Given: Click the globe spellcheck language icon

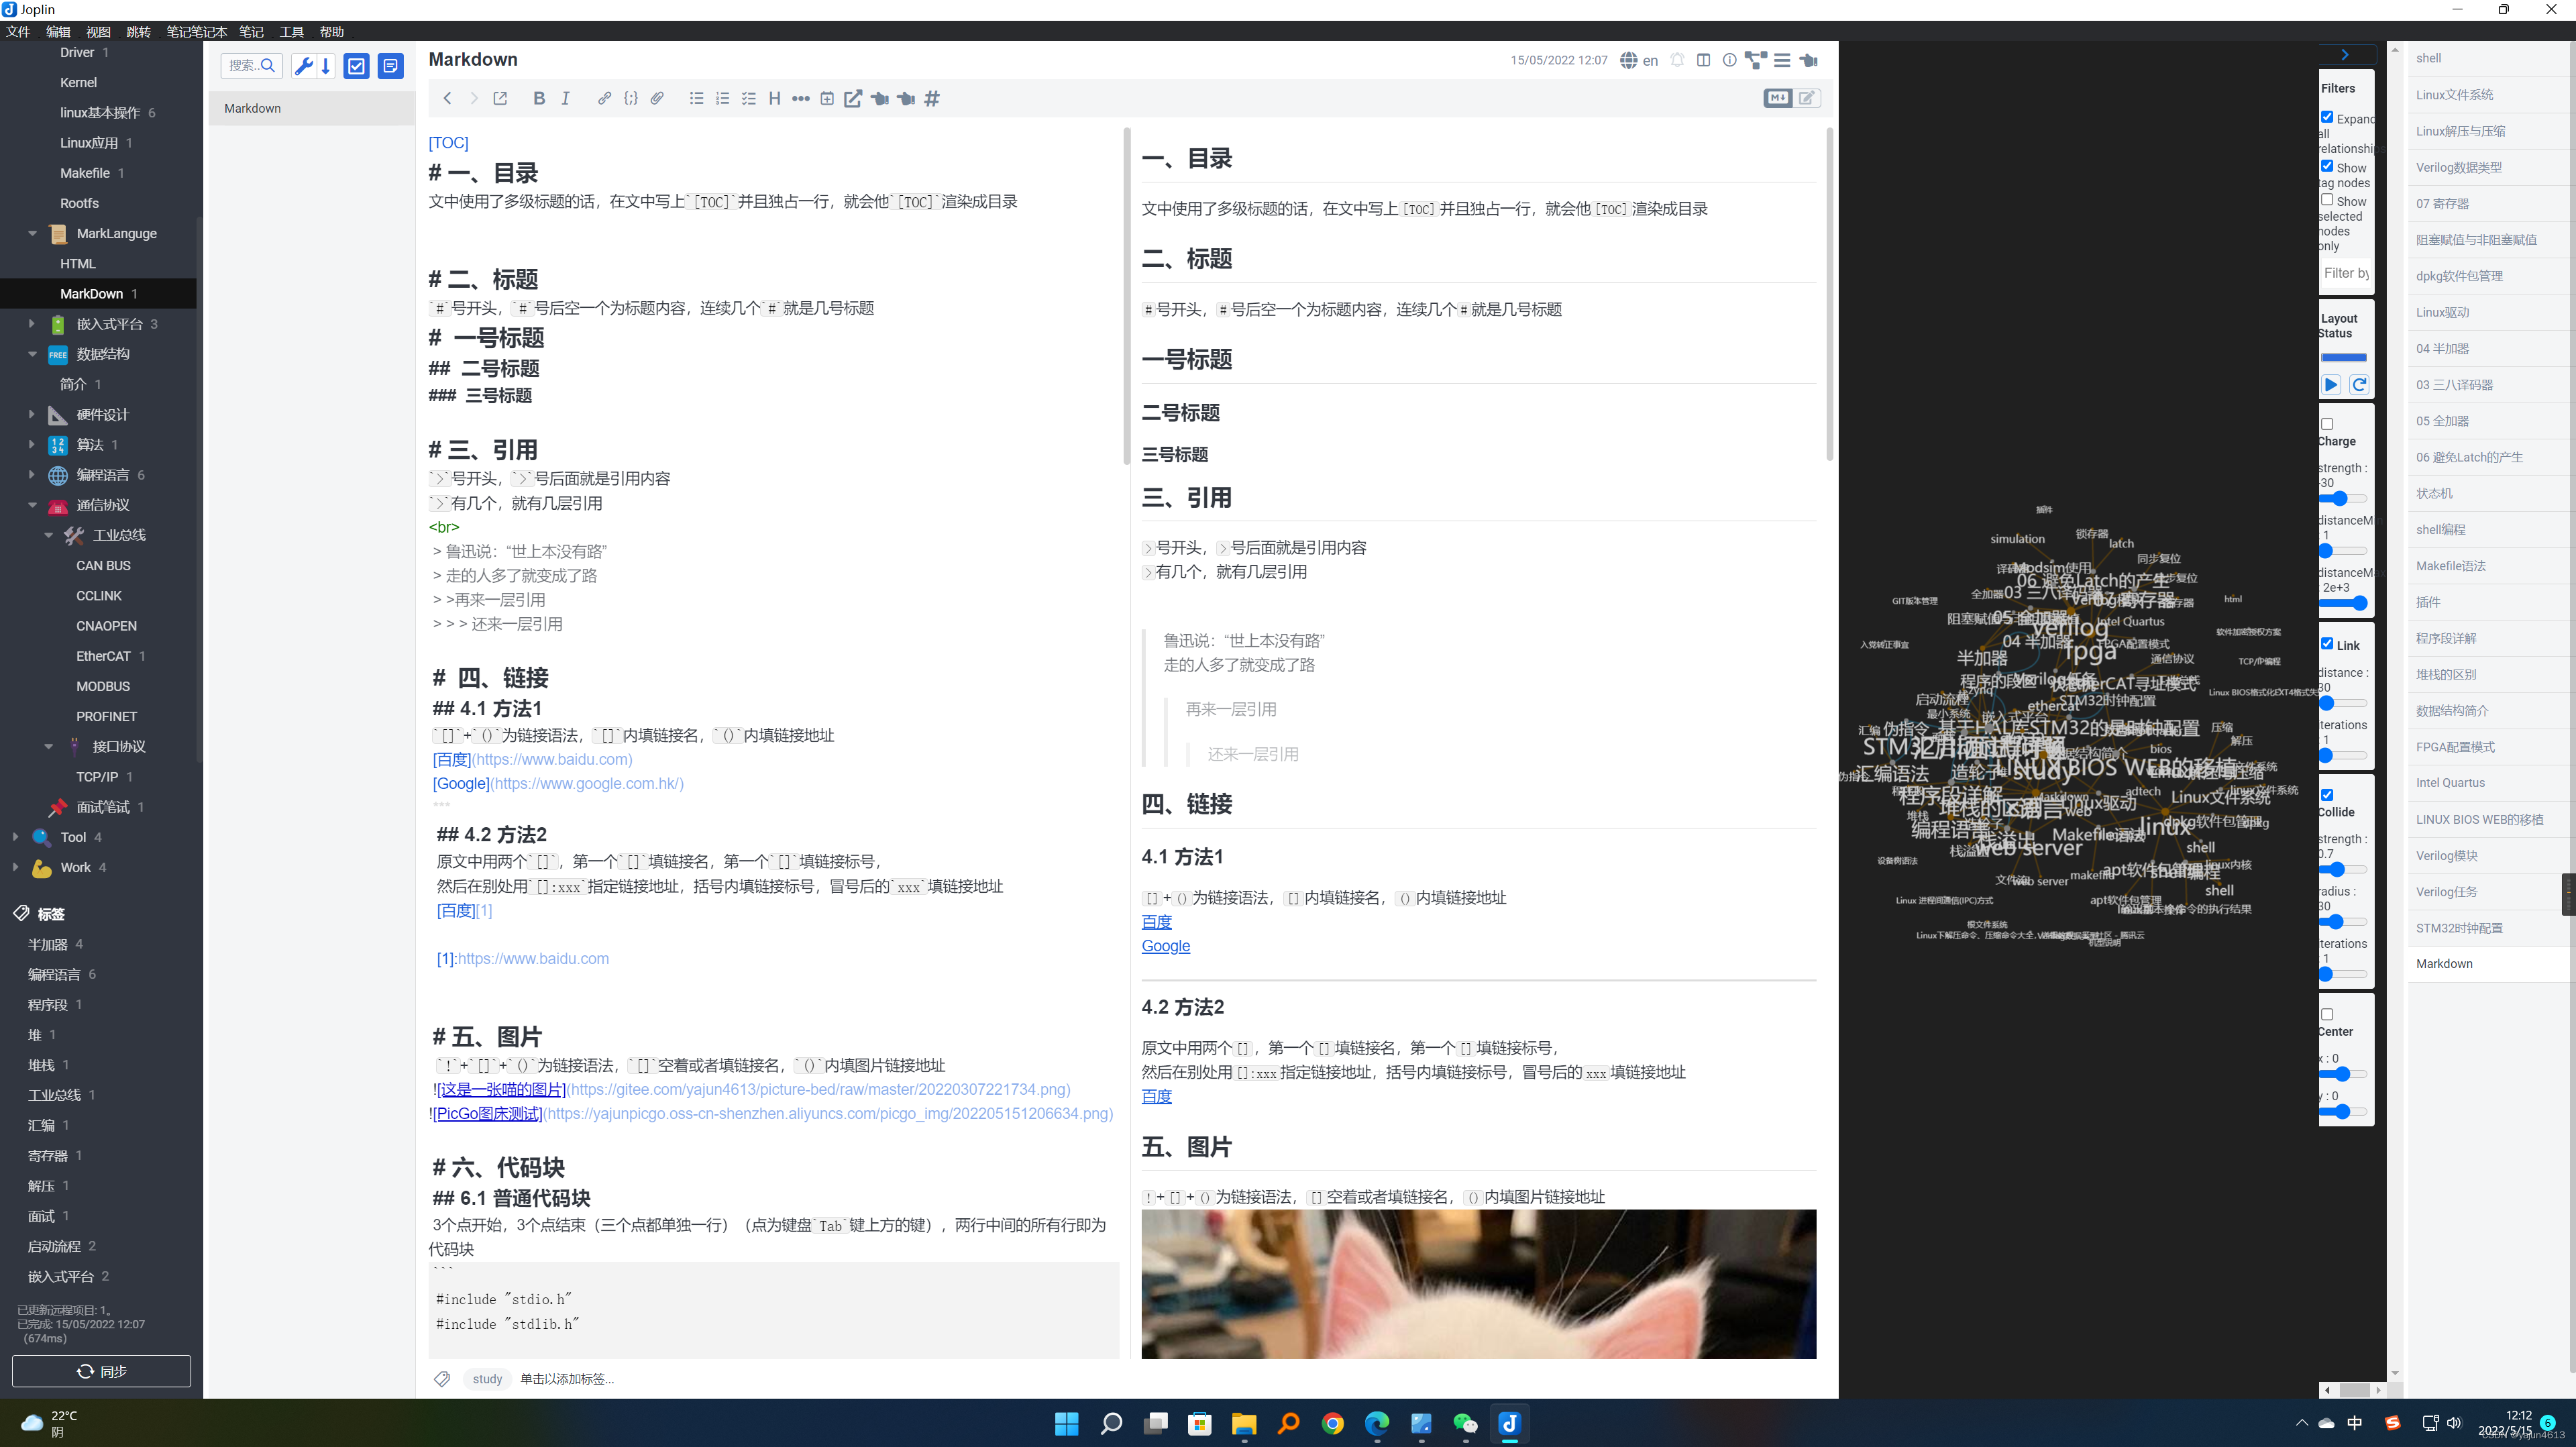Looking at the screenshot, I should (x=1629, y=60).
